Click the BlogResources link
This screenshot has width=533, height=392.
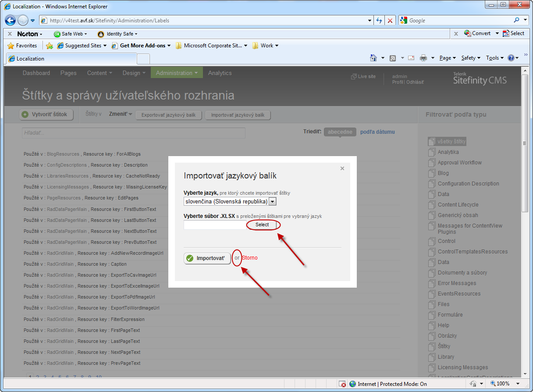(63, 154)
